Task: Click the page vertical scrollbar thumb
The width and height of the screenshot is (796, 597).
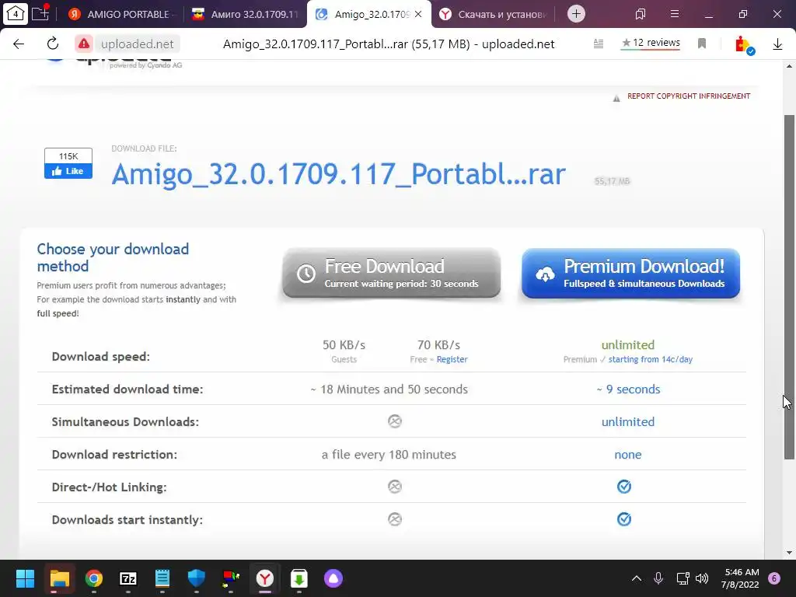Action: 789,287
